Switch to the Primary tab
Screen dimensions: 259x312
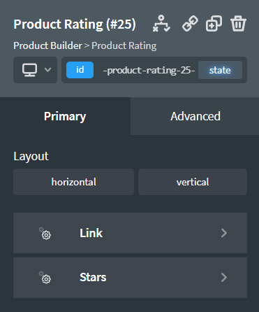(65, 116)
